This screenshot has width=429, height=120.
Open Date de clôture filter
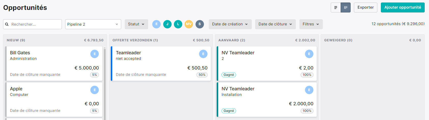(275, 24)
